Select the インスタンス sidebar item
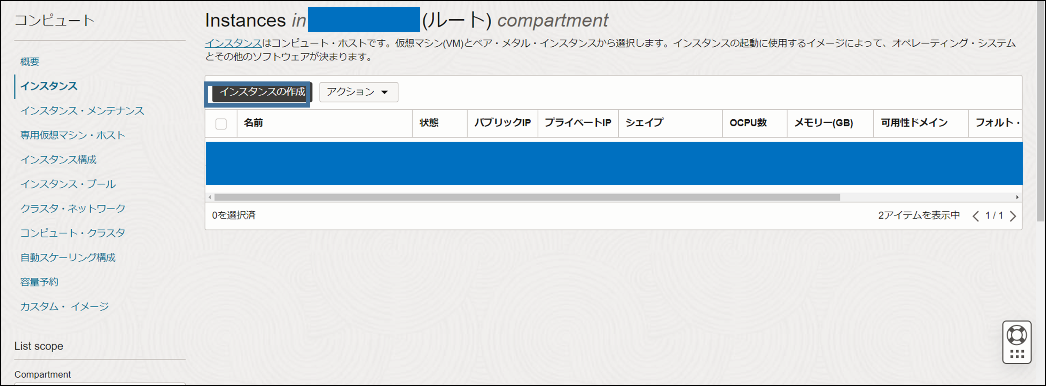The image size is (1046, 386). [49, 86]
